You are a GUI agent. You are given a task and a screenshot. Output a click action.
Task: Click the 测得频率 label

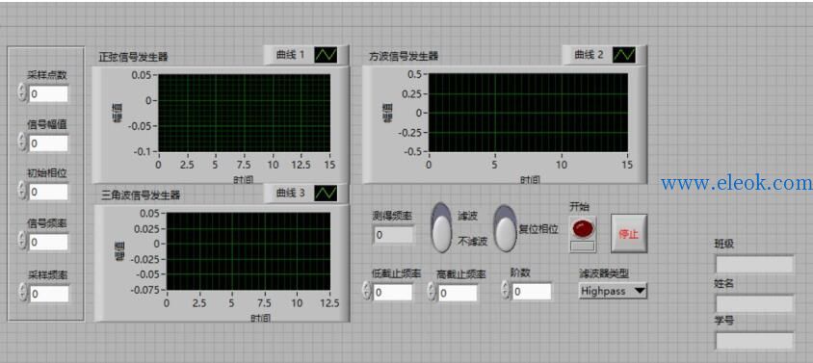(392, 217)
